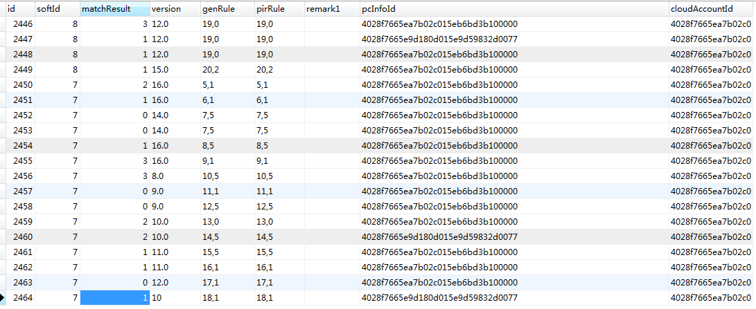Click id cell 2464
This screenshot has height=309, width=756.
[x=20, y=298]
